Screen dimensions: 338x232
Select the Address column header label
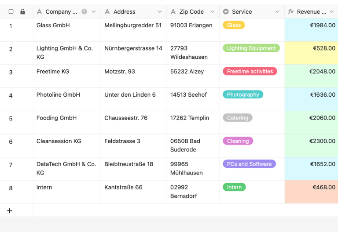(125, 11)
